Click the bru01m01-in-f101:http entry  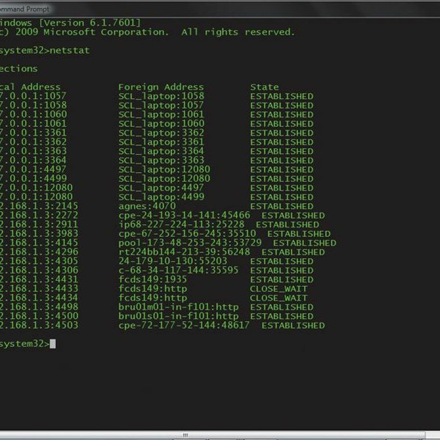coord(178,307)
